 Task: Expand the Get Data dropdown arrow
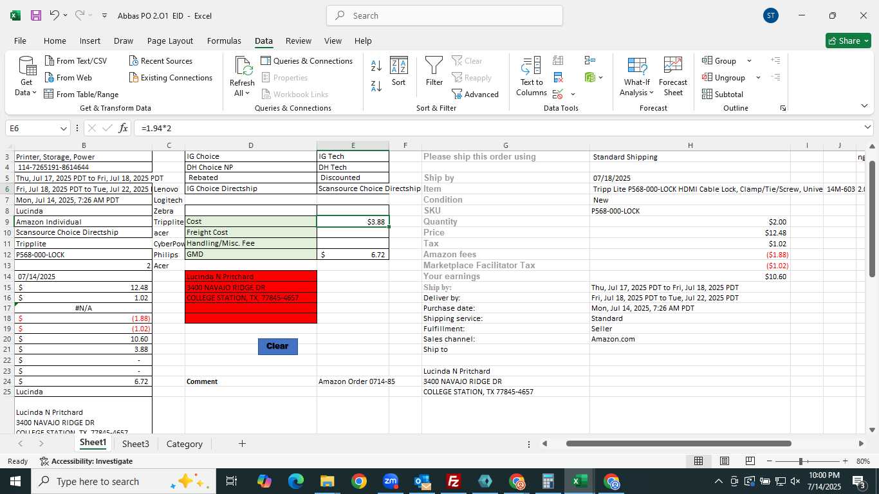click(34, 93)
